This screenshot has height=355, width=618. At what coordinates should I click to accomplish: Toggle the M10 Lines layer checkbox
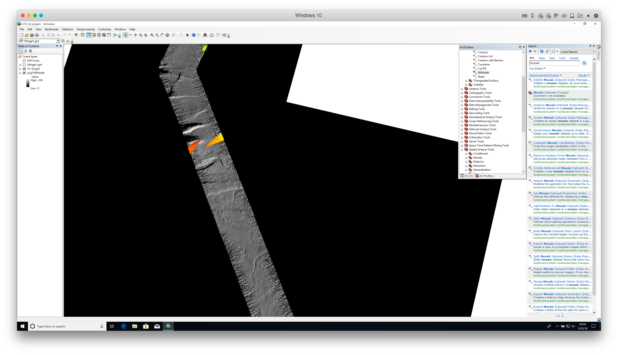pyautogui.click(x=24, y=61)
